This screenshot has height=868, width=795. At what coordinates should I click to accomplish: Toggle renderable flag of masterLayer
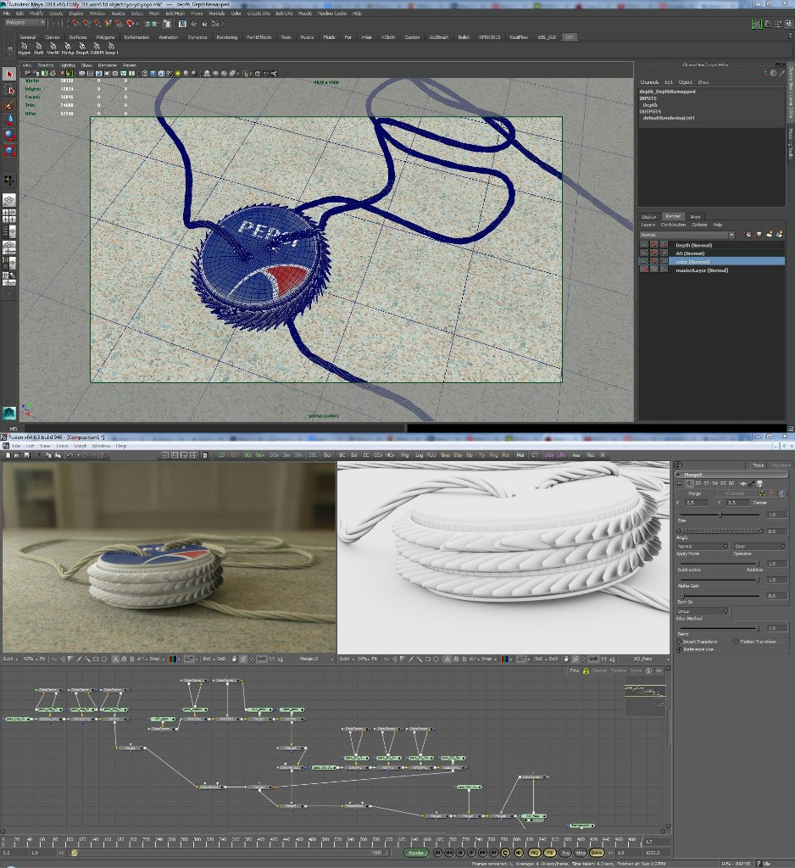(x=644, y=270)
